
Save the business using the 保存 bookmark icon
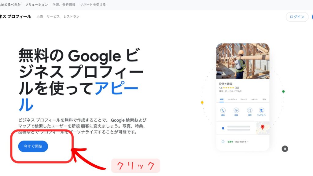(249, 110)
